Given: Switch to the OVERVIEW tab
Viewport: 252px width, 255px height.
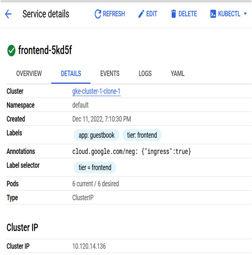Looking at the screenshot, I should 29,74.
